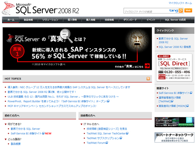Click external icon after TechNet SQL Server TechCenter
Image resolution: width=196 pixels, height=146 pixels.
pyautogui.click(x=127, y=133)
